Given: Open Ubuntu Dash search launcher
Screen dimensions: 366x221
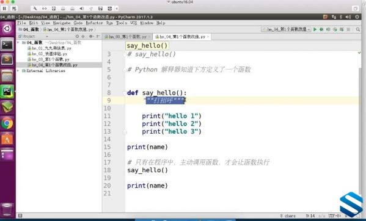Looking at the screenshot, I should coord(7,29).
